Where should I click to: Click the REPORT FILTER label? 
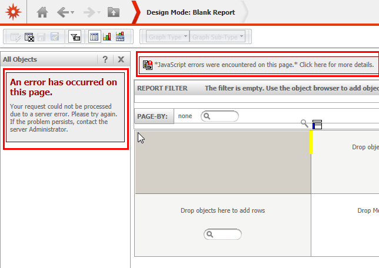point(162,88)
